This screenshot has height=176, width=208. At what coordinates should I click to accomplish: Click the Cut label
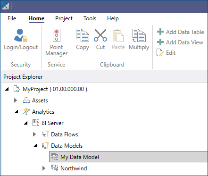point(100,47)
